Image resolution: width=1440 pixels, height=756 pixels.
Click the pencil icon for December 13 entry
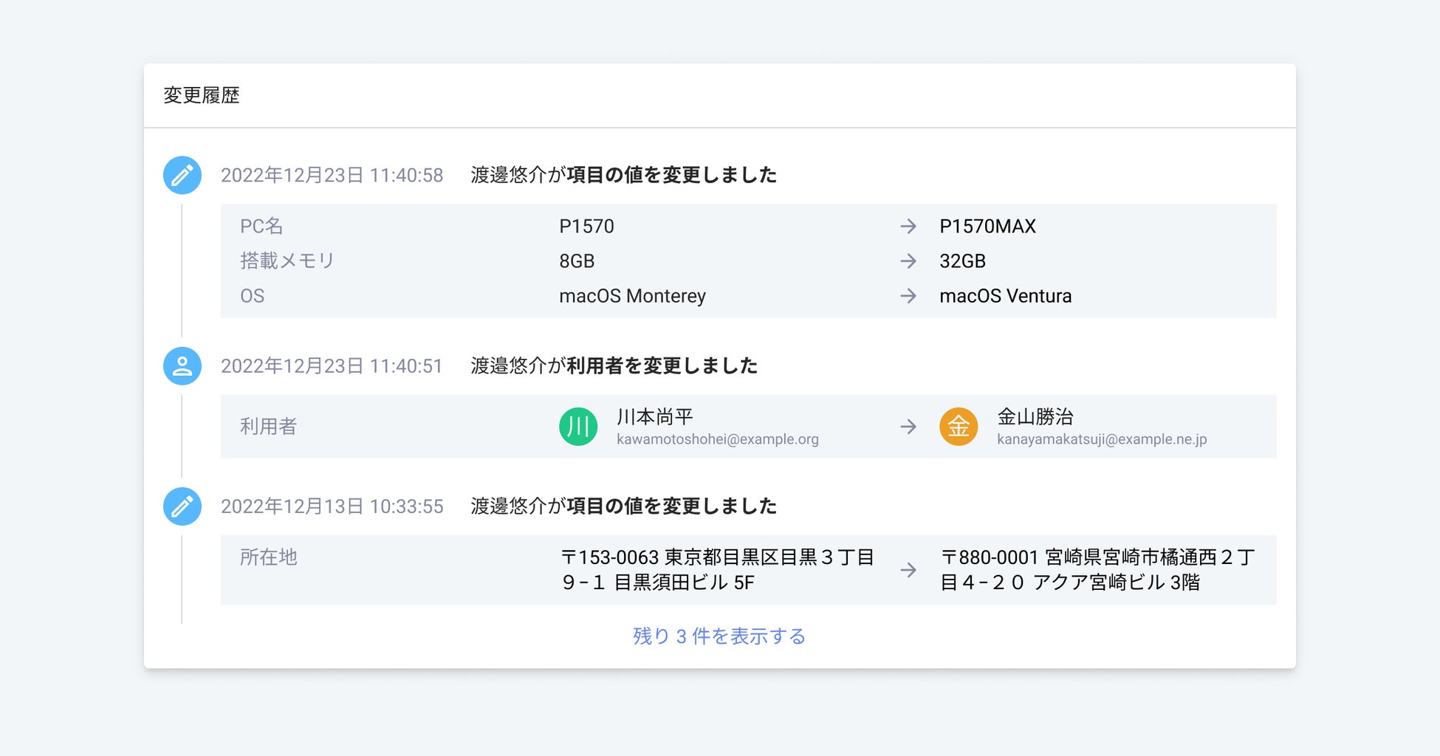(x=182, y=506)
